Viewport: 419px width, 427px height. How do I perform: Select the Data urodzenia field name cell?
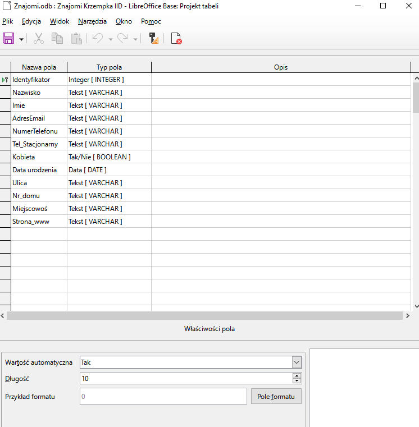[39, 169]
